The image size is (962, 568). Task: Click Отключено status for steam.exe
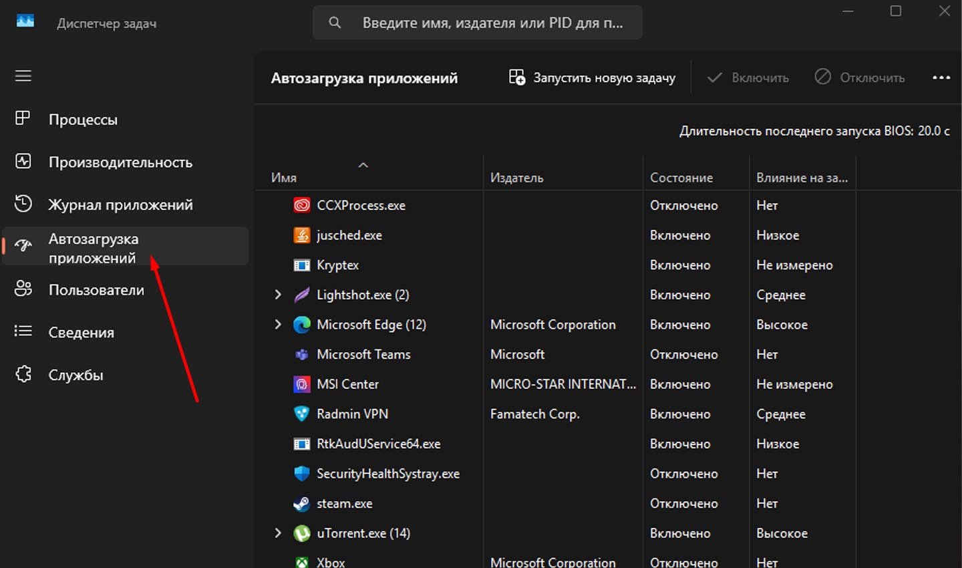[684, 503]
